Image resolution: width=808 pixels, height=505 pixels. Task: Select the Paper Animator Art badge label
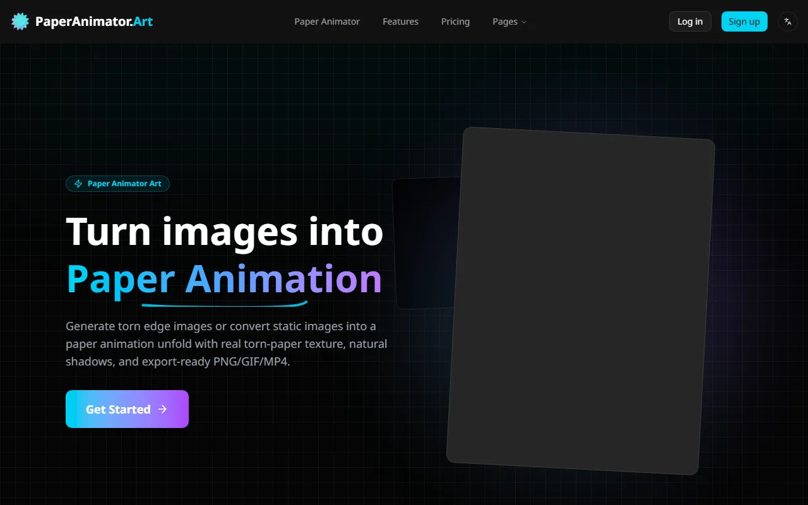pyautogui.click(x=124, y=184)
